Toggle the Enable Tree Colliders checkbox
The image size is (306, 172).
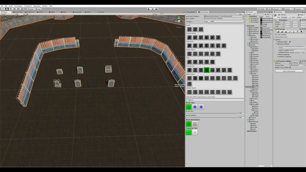click(290, 67)
